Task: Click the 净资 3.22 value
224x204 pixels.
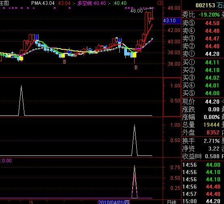Action: [214, 149]
